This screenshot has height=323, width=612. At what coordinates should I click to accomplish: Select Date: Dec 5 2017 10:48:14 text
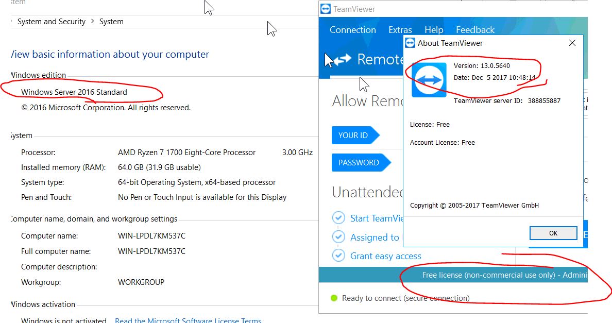click(x=495, y=77)
